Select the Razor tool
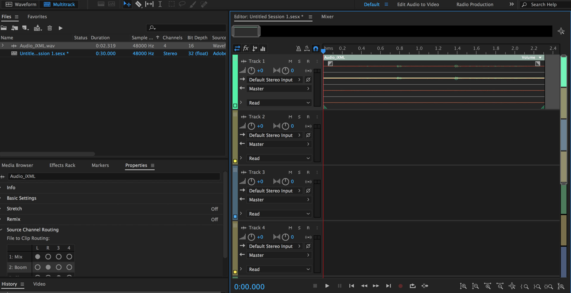 click(x=139, y=4)
